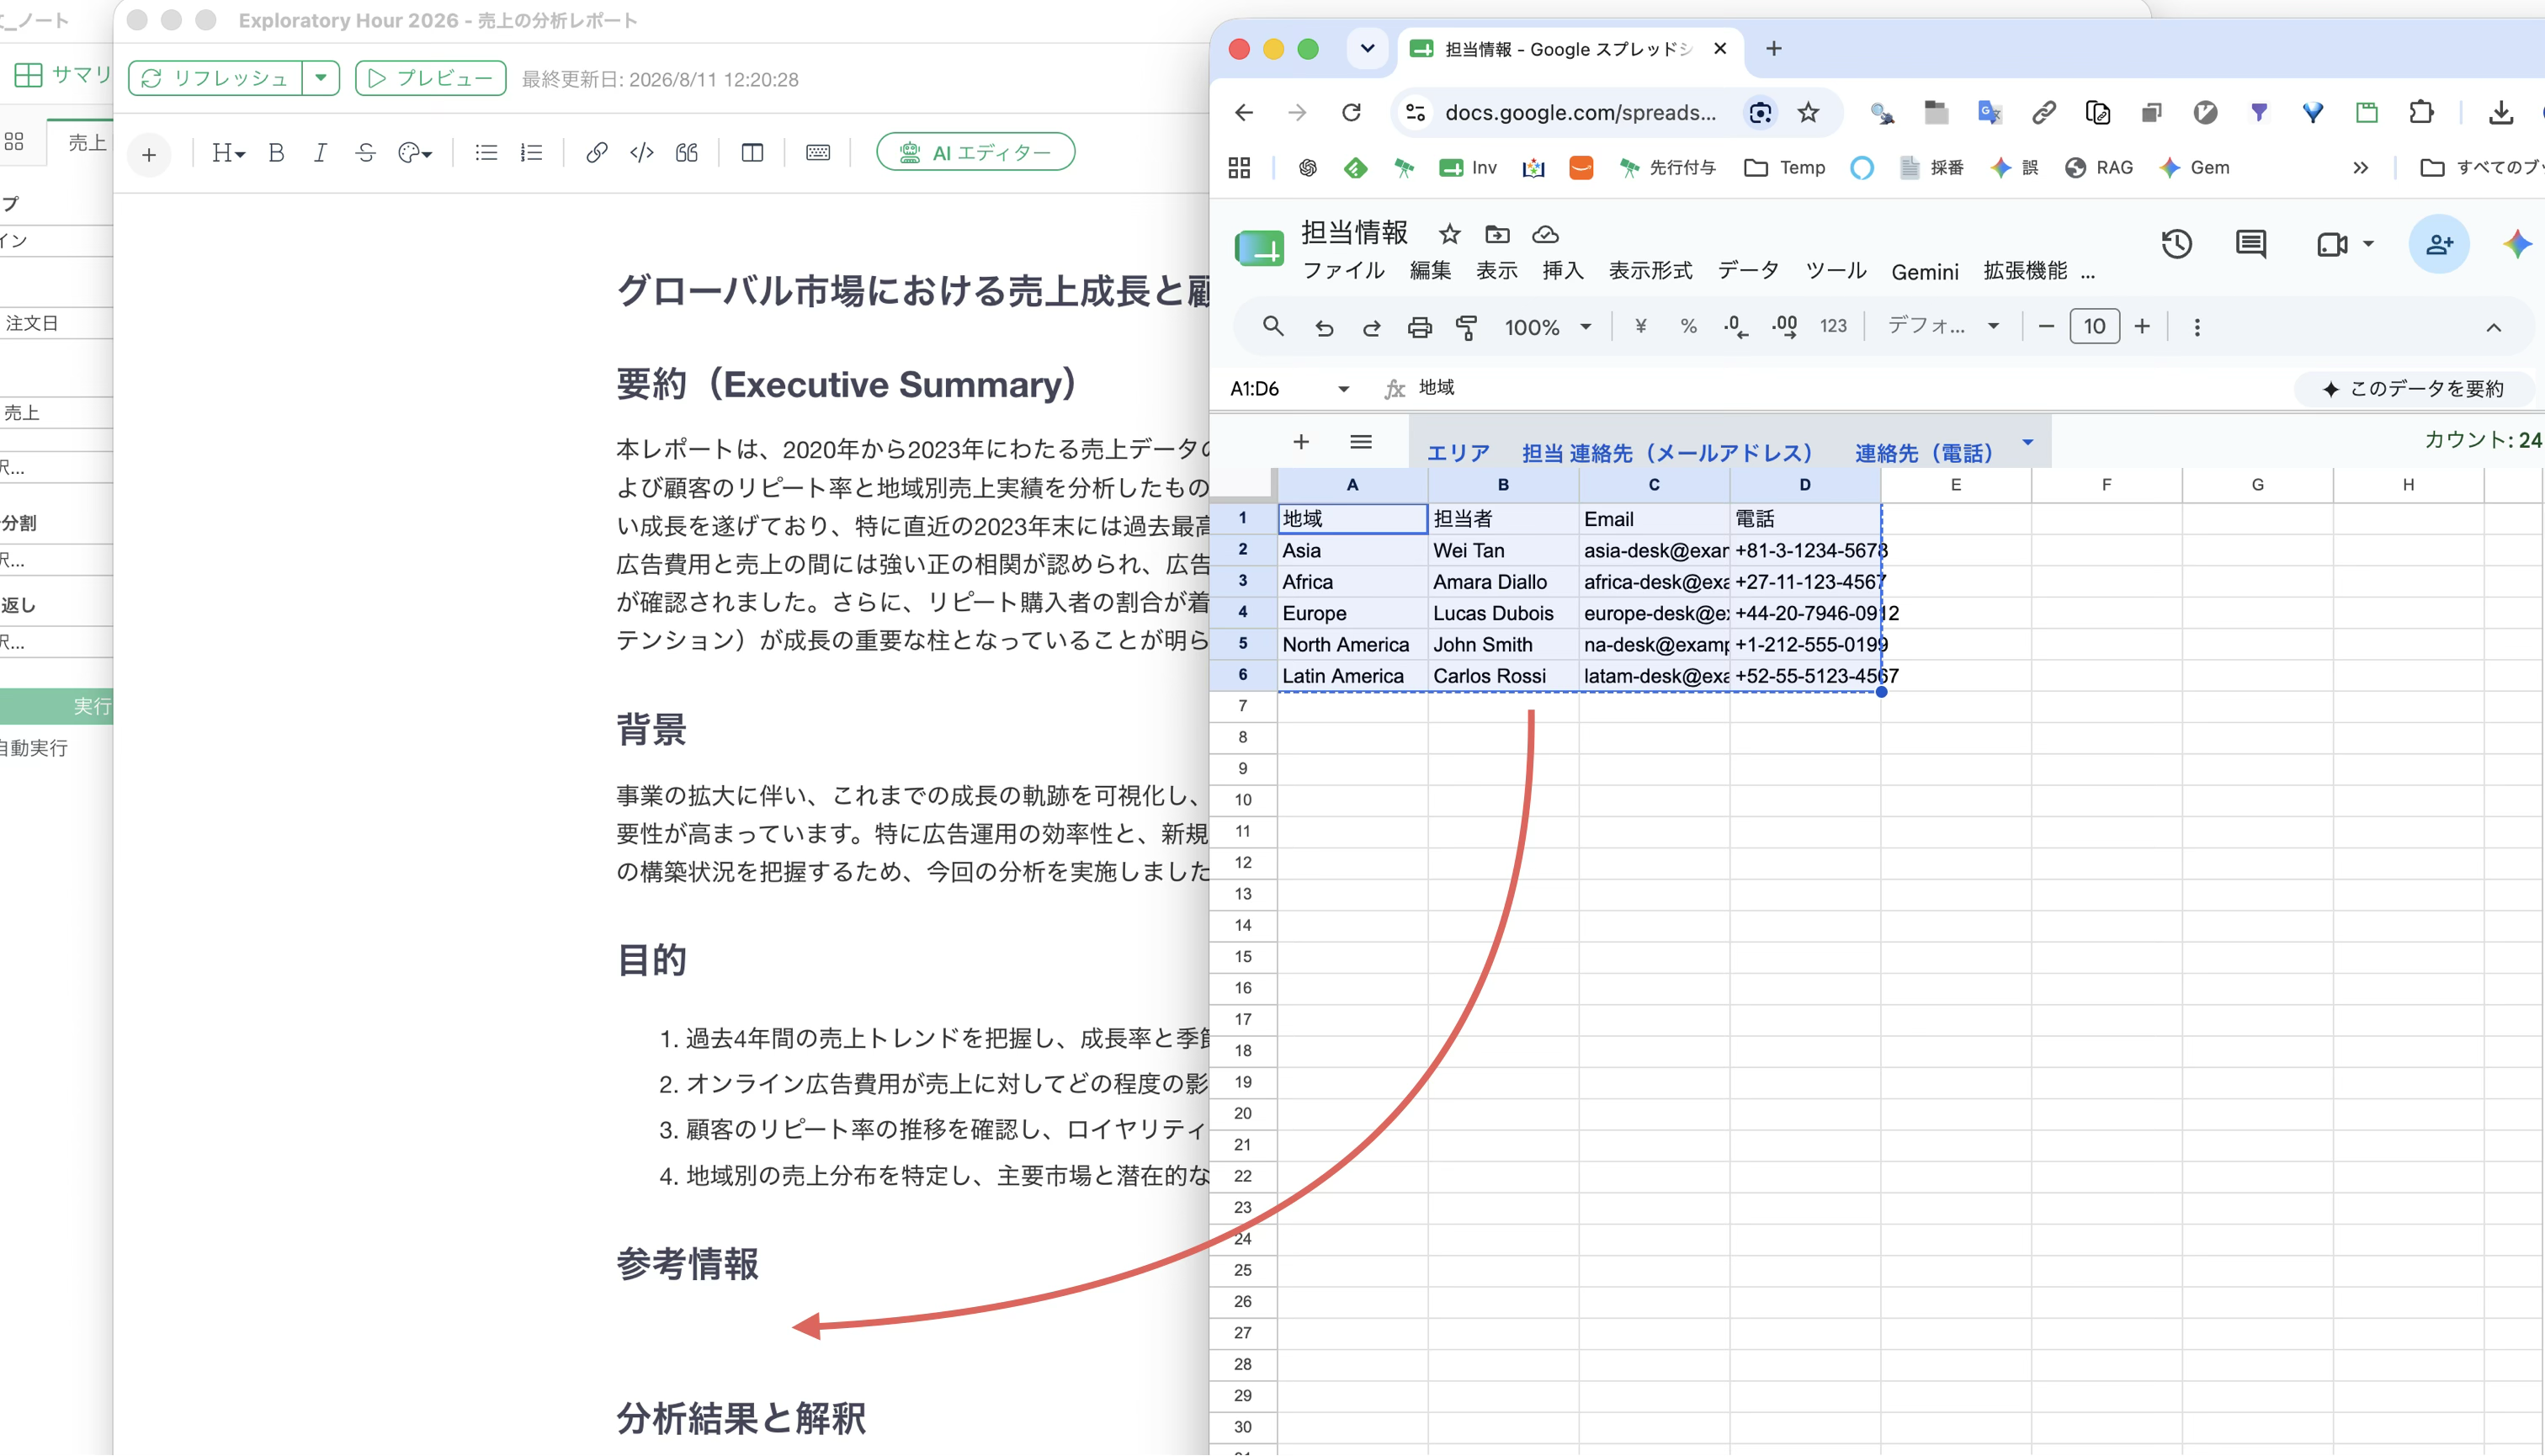The image size is (2545, 1456).
Task: Expand the リフレッシュ dropdown arrow
Action: click(321, 78)
